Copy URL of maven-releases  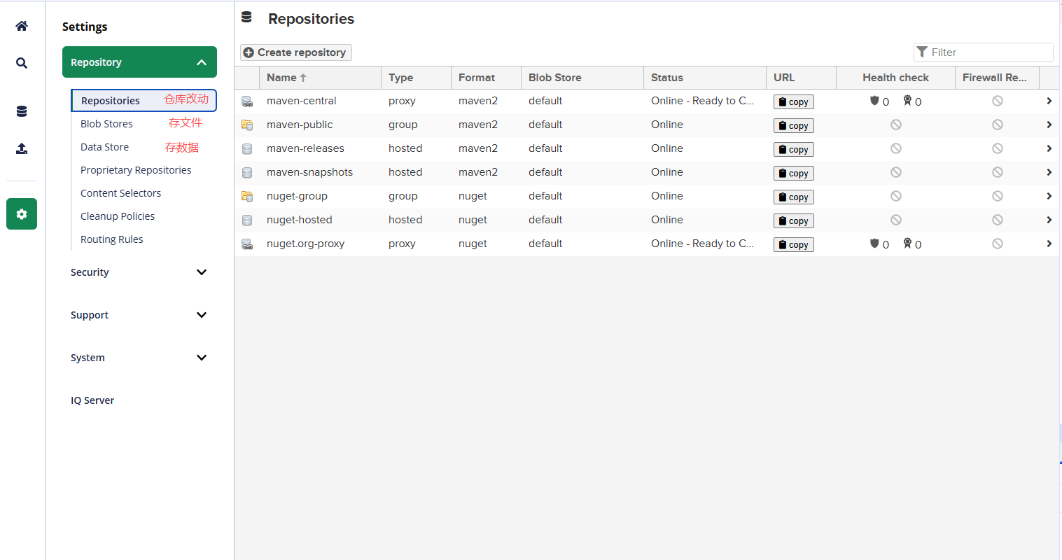[x=793, y=149]
